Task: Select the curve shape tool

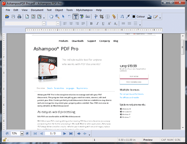Action: tap(122, 16)
